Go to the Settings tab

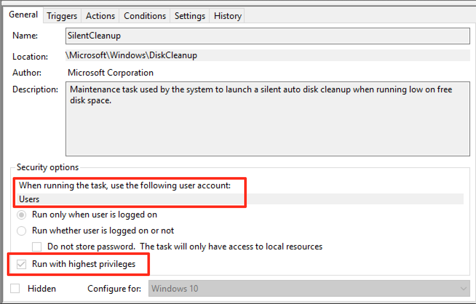190,16
